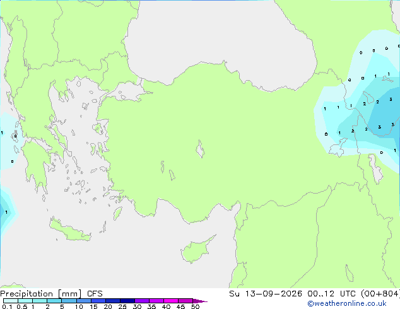Click the '0.1' legend scale label
This screenshot has width=400, height=309.
(7, 306)
